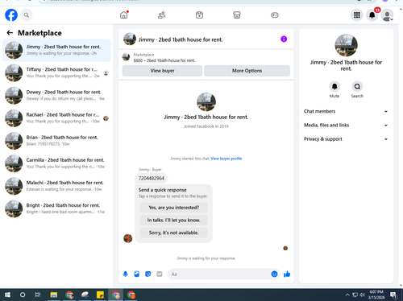Screen dimensions: 403x301
Task: Expand the Chat members section
Action: click(x=346, y=111)
